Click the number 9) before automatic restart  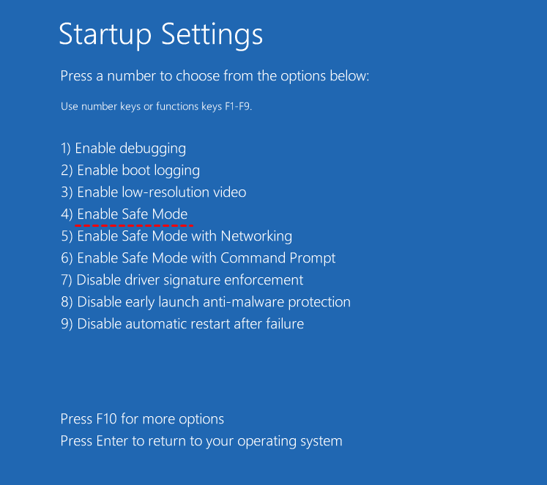(x=67, y=324)
